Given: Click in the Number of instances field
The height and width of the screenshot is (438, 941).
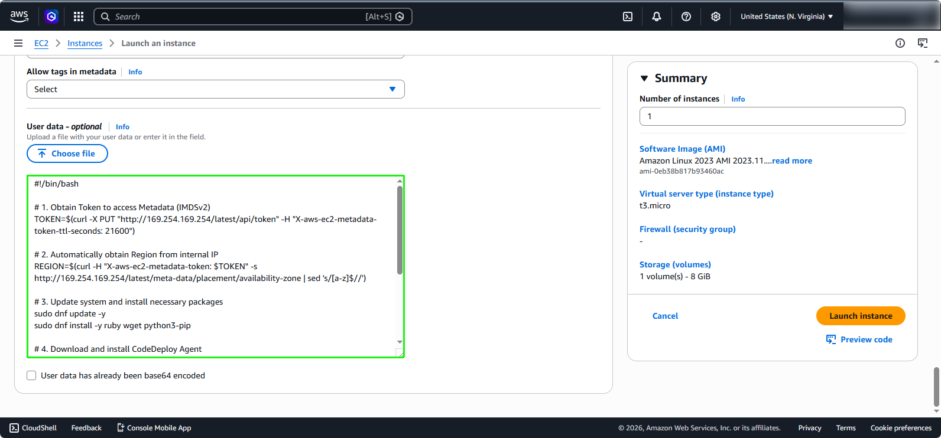Looking at the screenshot, I should [x=772, y=116].
